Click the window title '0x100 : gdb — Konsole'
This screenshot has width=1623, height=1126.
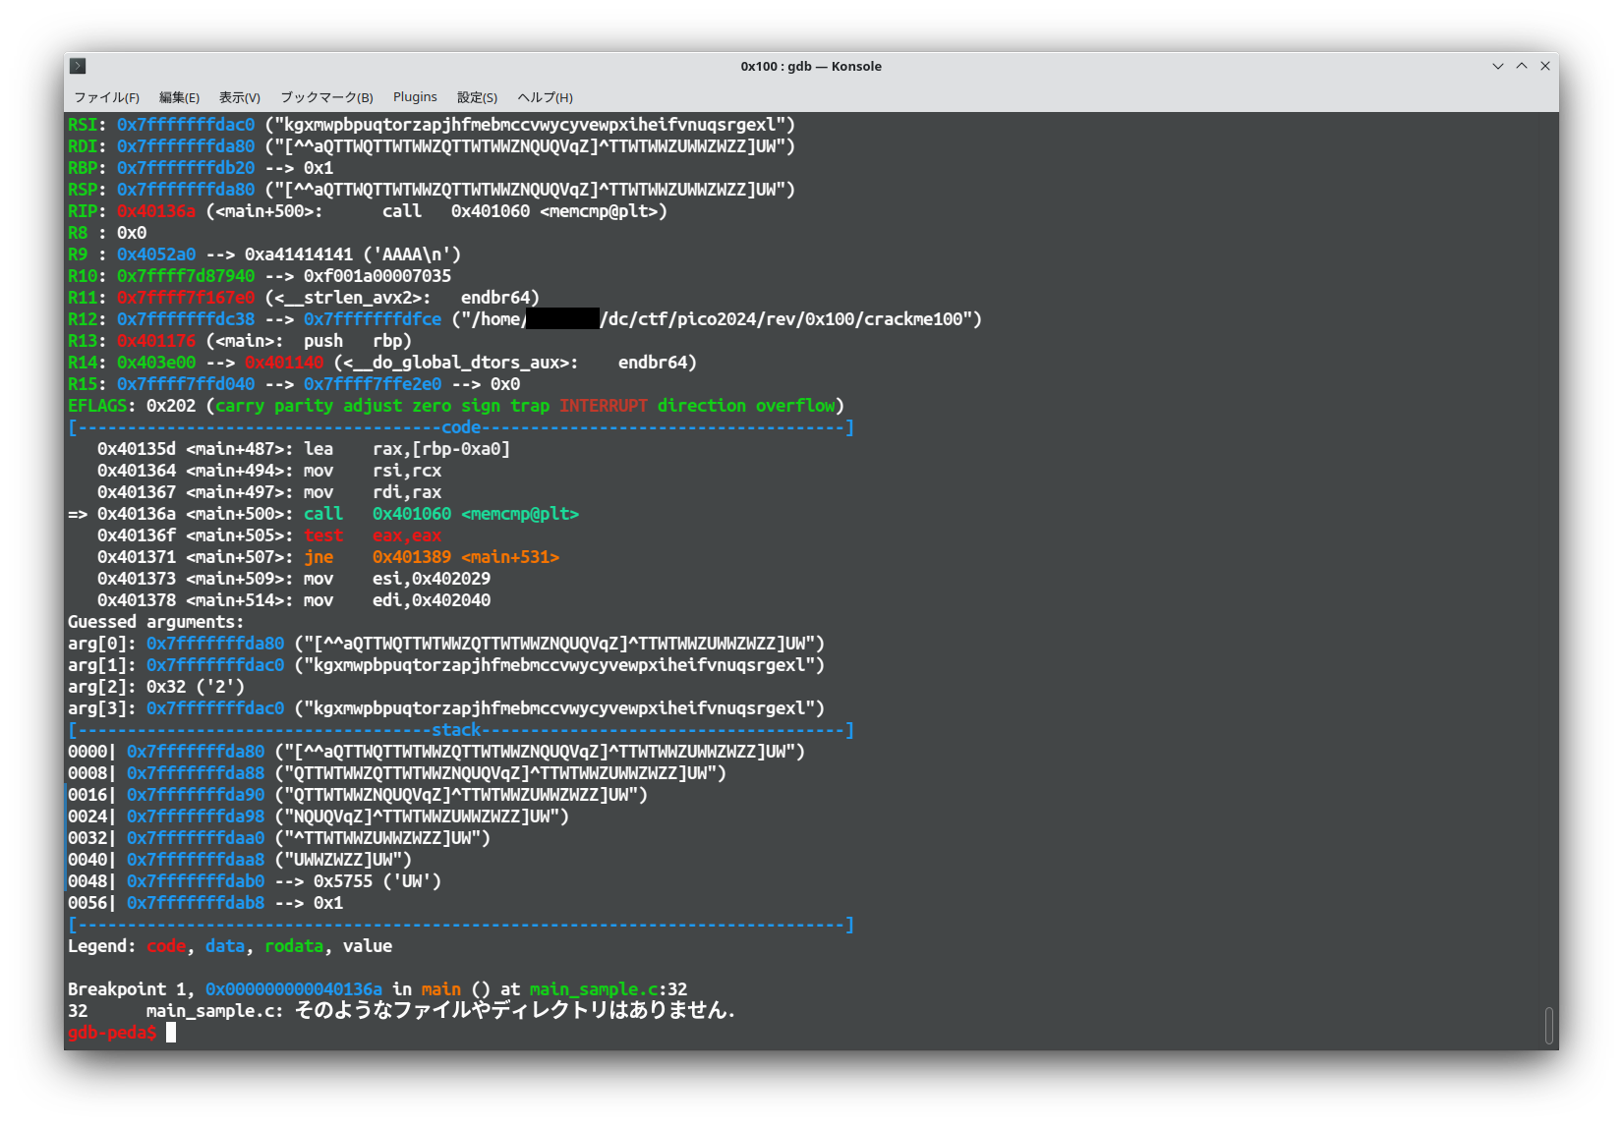coord(810,66)
